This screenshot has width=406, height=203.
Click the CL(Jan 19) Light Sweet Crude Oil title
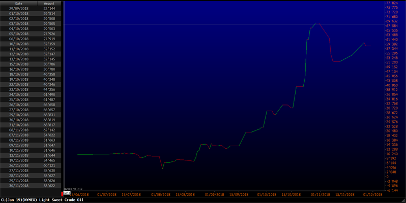pyautogui.click(x=42, y=200)
